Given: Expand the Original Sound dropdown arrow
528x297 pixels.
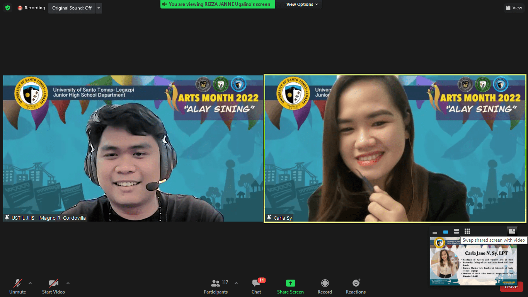Looking at the screenshot, I should point(99,8).
